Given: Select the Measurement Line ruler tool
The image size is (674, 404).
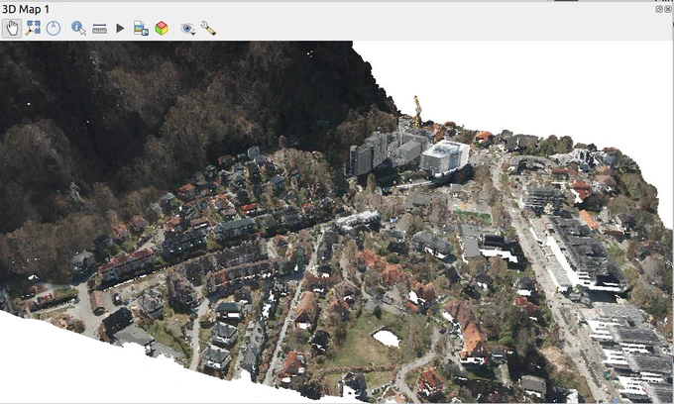Looking at the screenshot, I should tap(99, 29).
